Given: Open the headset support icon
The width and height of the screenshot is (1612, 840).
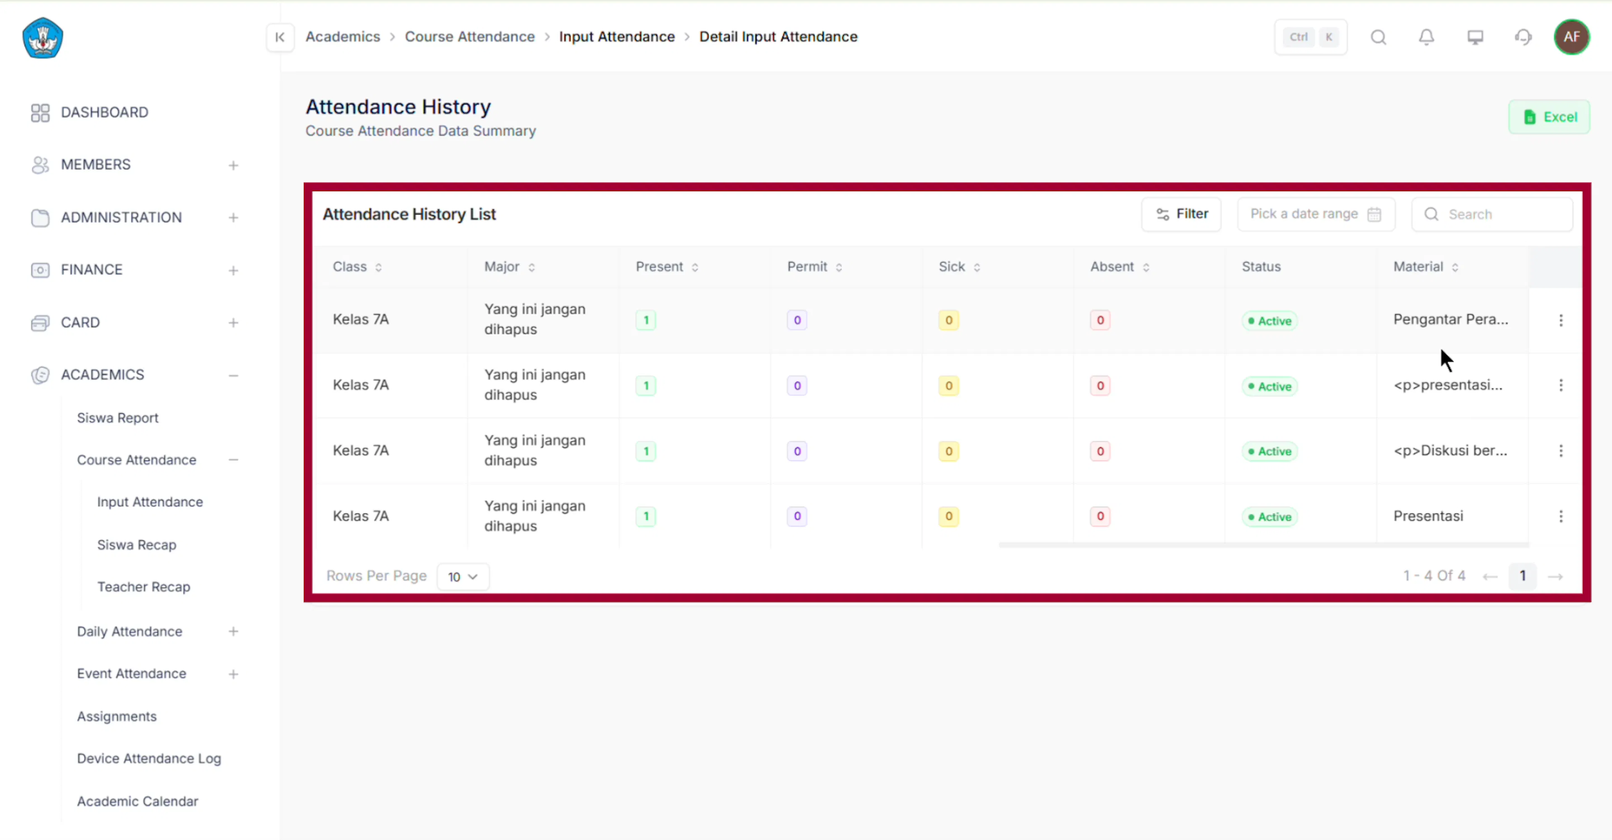Looking at the screenshot, I should (1523, 37).
